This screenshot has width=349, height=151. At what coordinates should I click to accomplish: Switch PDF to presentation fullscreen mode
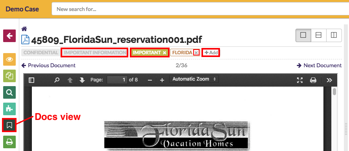pyautogui.click(x=300, y=80)
